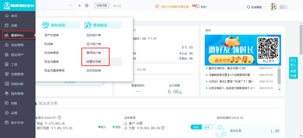303x138 pixels.
Task: Click the closing icon beside 结账
Action: pos(7,103)
